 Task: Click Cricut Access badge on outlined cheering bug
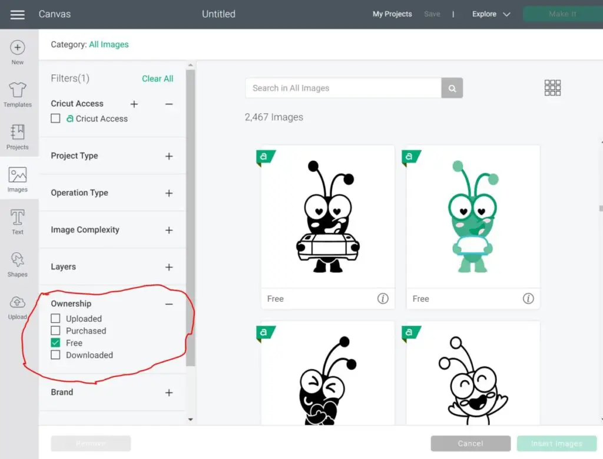coord(410,333)
